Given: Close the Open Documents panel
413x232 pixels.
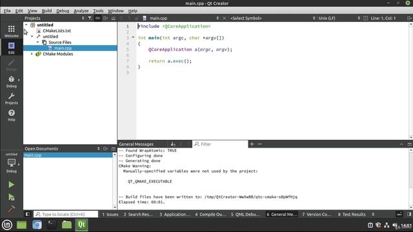Looking at the screenshot, I should (114, 149).
